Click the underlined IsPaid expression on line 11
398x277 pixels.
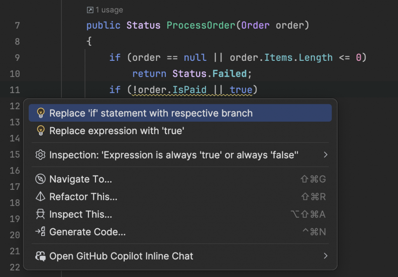click(189, 90)
